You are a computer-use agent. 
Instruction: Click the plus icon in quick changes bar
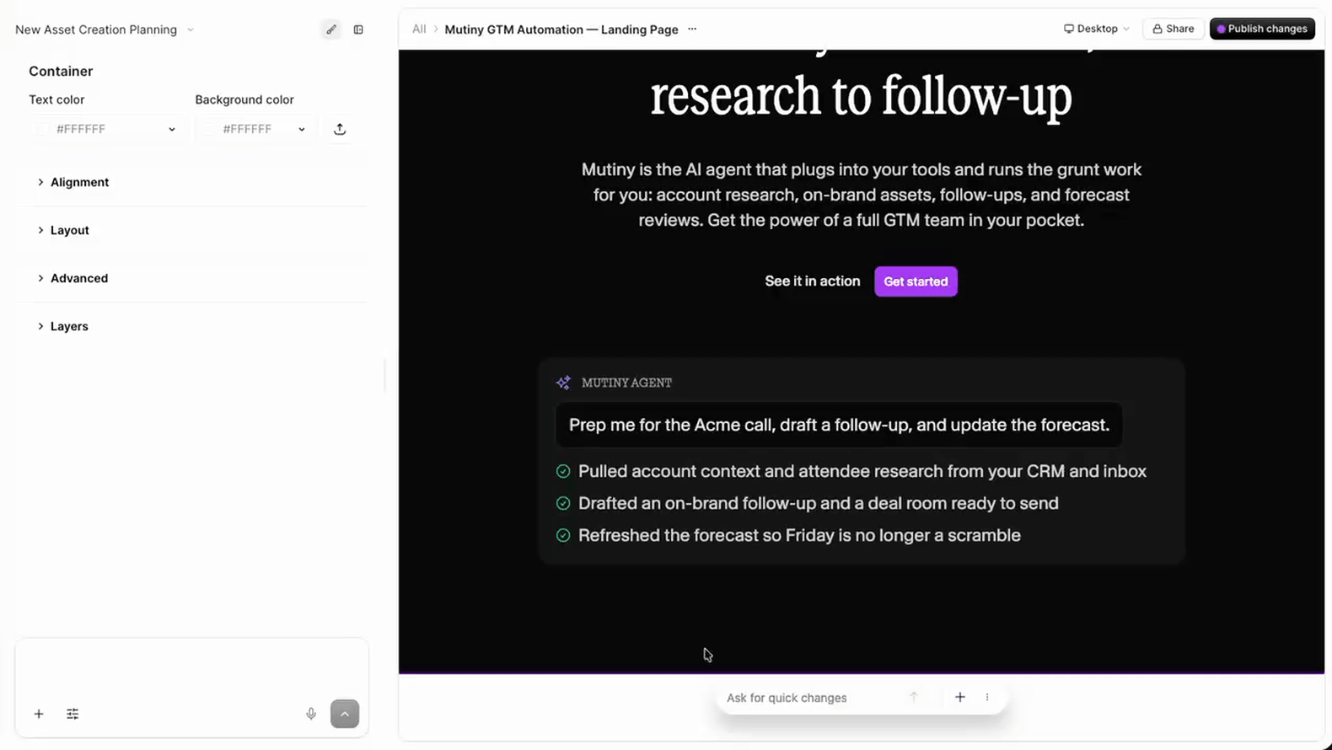(x=959, y=697)
